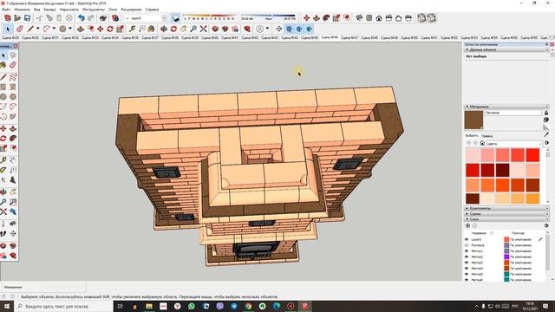Choose the Move tool with four red arrows
The width and height of the screenshot is (555, 312).
(101, 29)
